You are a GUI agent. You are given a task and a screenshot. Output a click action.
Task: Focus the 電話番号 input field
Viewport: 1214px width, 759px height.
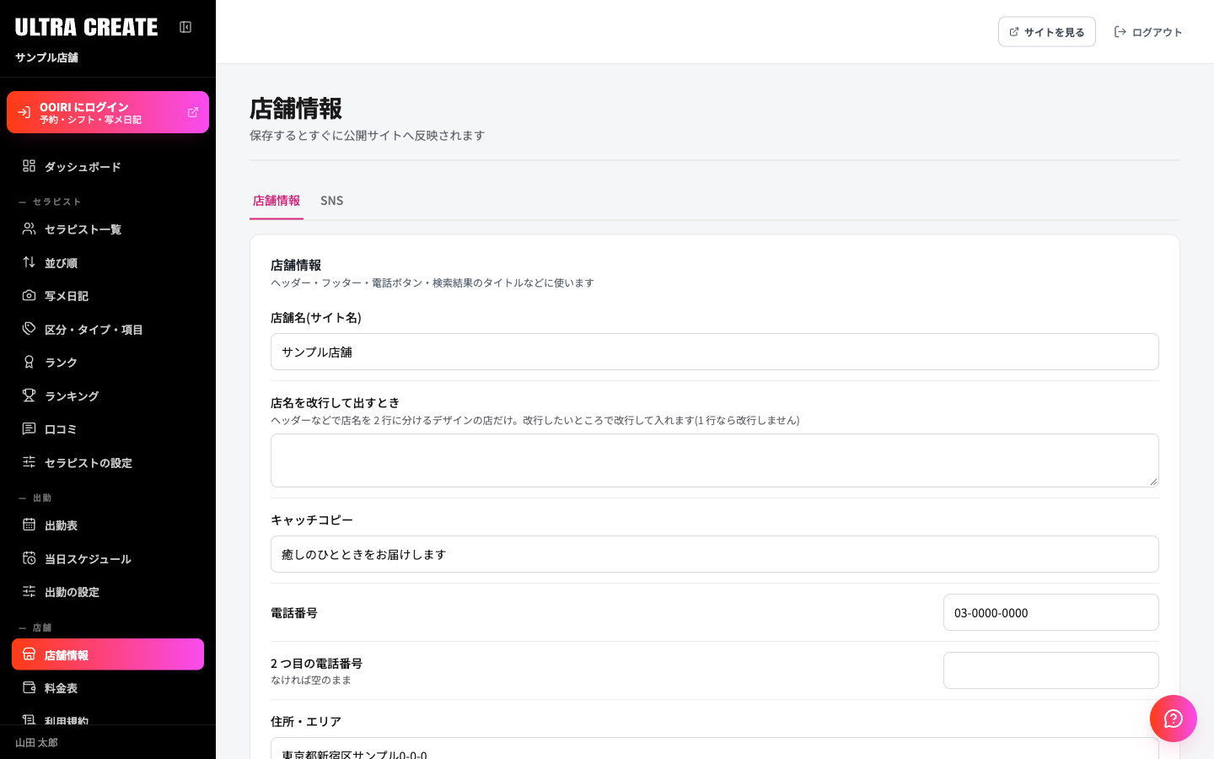pyautogui.click(x=1051, y=612)
